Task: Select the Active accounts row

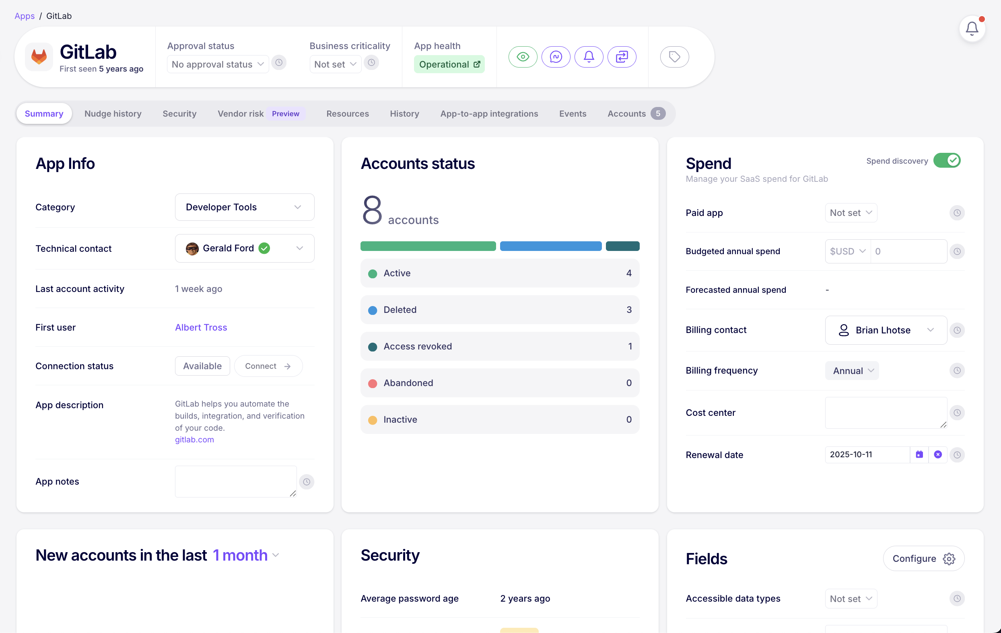Action: click(500, 273)
